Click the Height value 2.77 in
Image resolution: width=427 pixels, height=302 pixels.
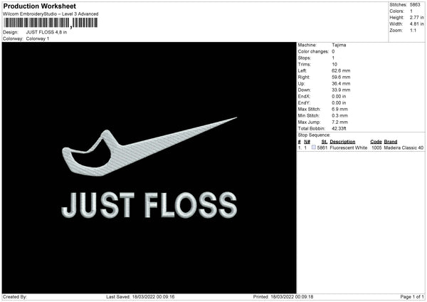click(x=416, y=17)
